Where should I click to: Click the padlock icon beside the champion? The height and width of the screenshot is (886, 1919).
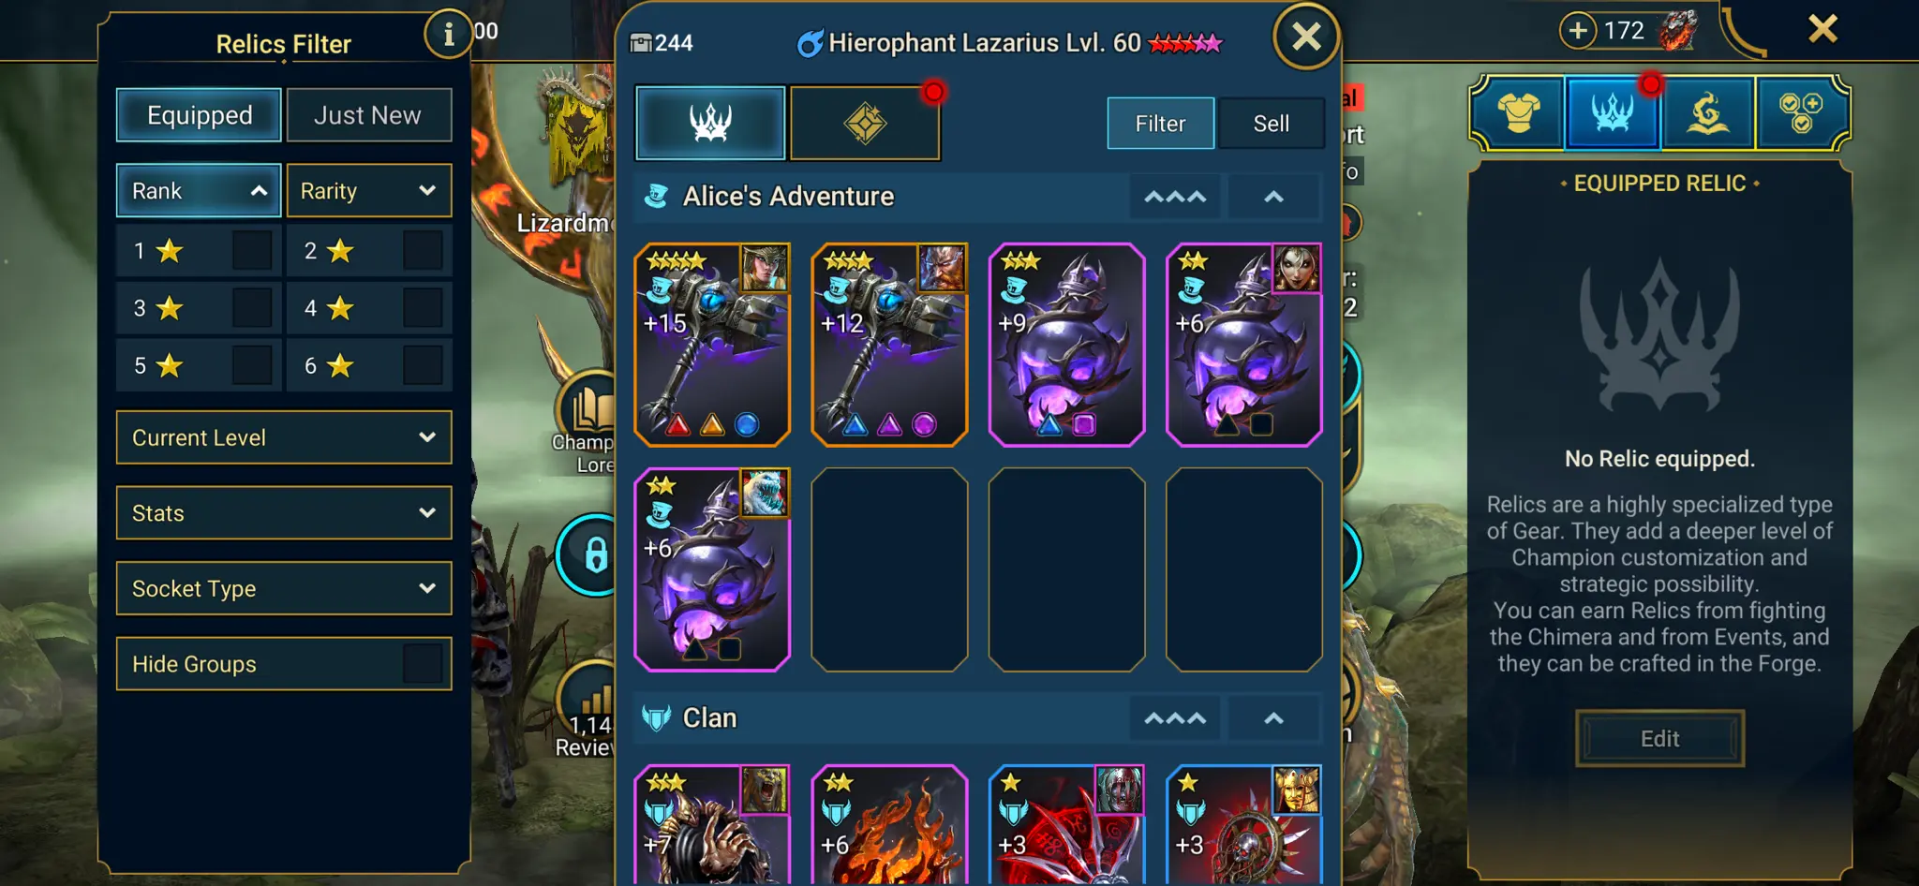[x=595, y=554]
